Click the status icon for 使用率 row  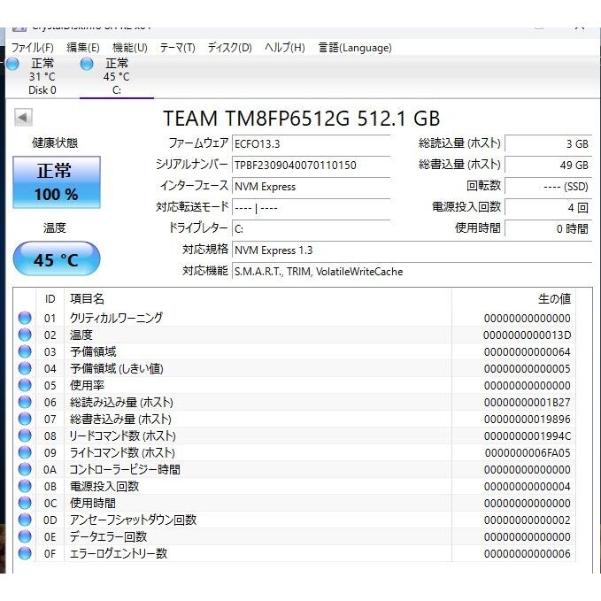[x=25, y=385]
